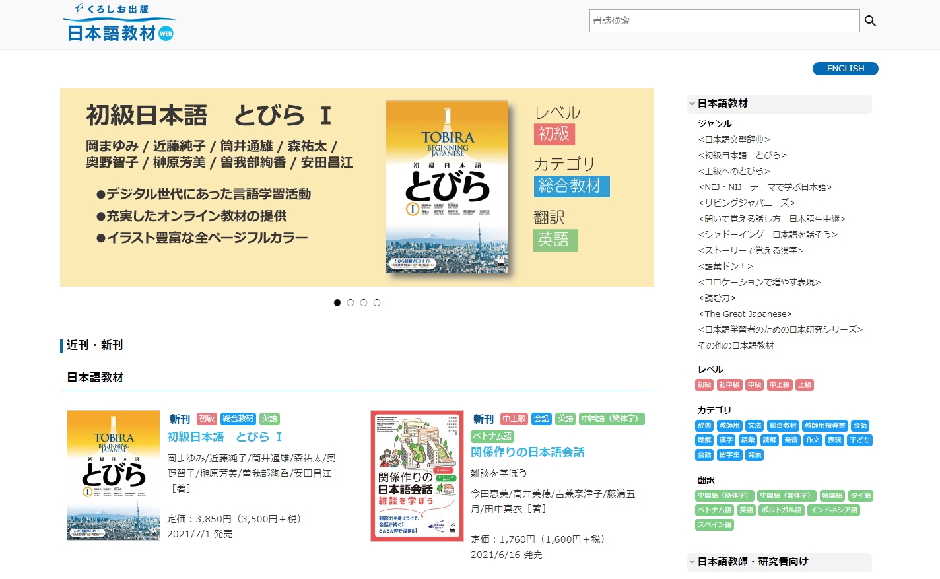The width and height of the screenshot is (940, 579).
Task: Open <リビングジャパニーズ> genre link
Action: point(747,203)
